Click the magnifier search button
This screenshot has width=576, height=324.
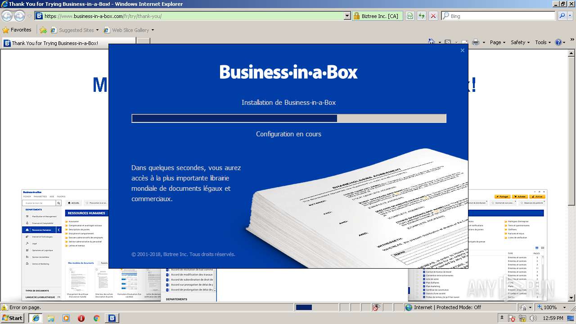pyautogui.click(x=562, y=16)
